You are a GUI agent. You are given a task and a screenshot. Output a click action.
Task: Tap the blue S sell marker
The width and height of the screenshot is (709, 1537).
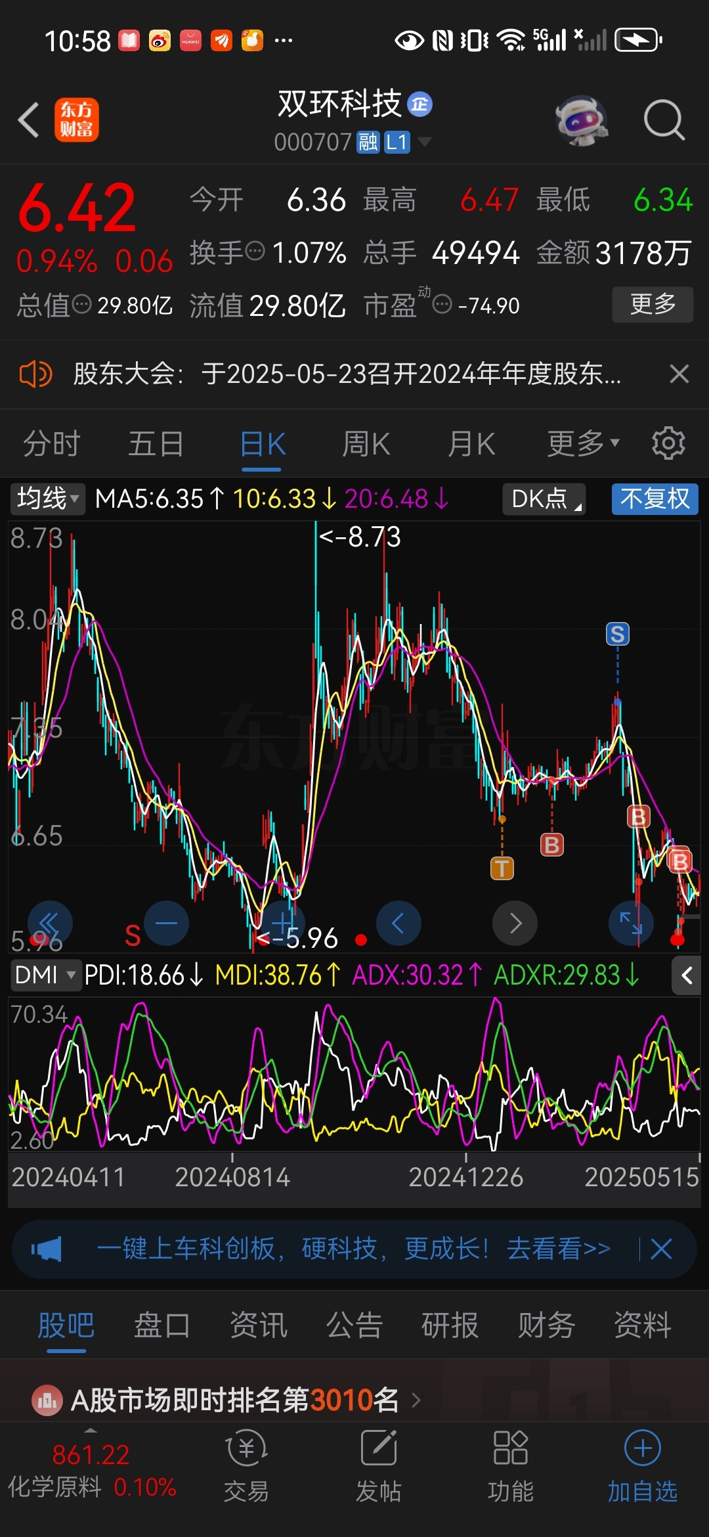point(617,634)
